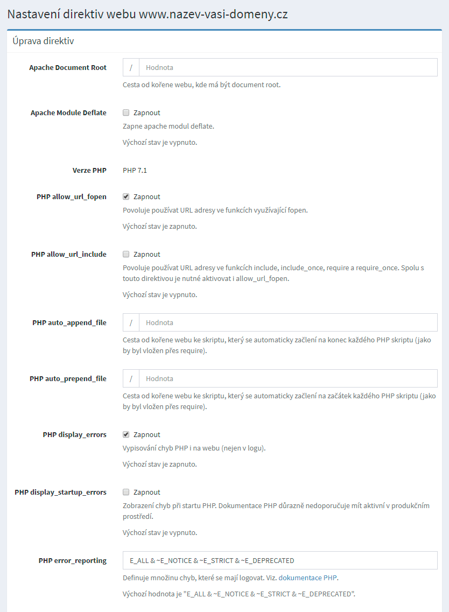The height and width of the screenshot is (612, 449).
Task: Click Zapnout label next to Apache Module Deflate
Action: (146, 113)
